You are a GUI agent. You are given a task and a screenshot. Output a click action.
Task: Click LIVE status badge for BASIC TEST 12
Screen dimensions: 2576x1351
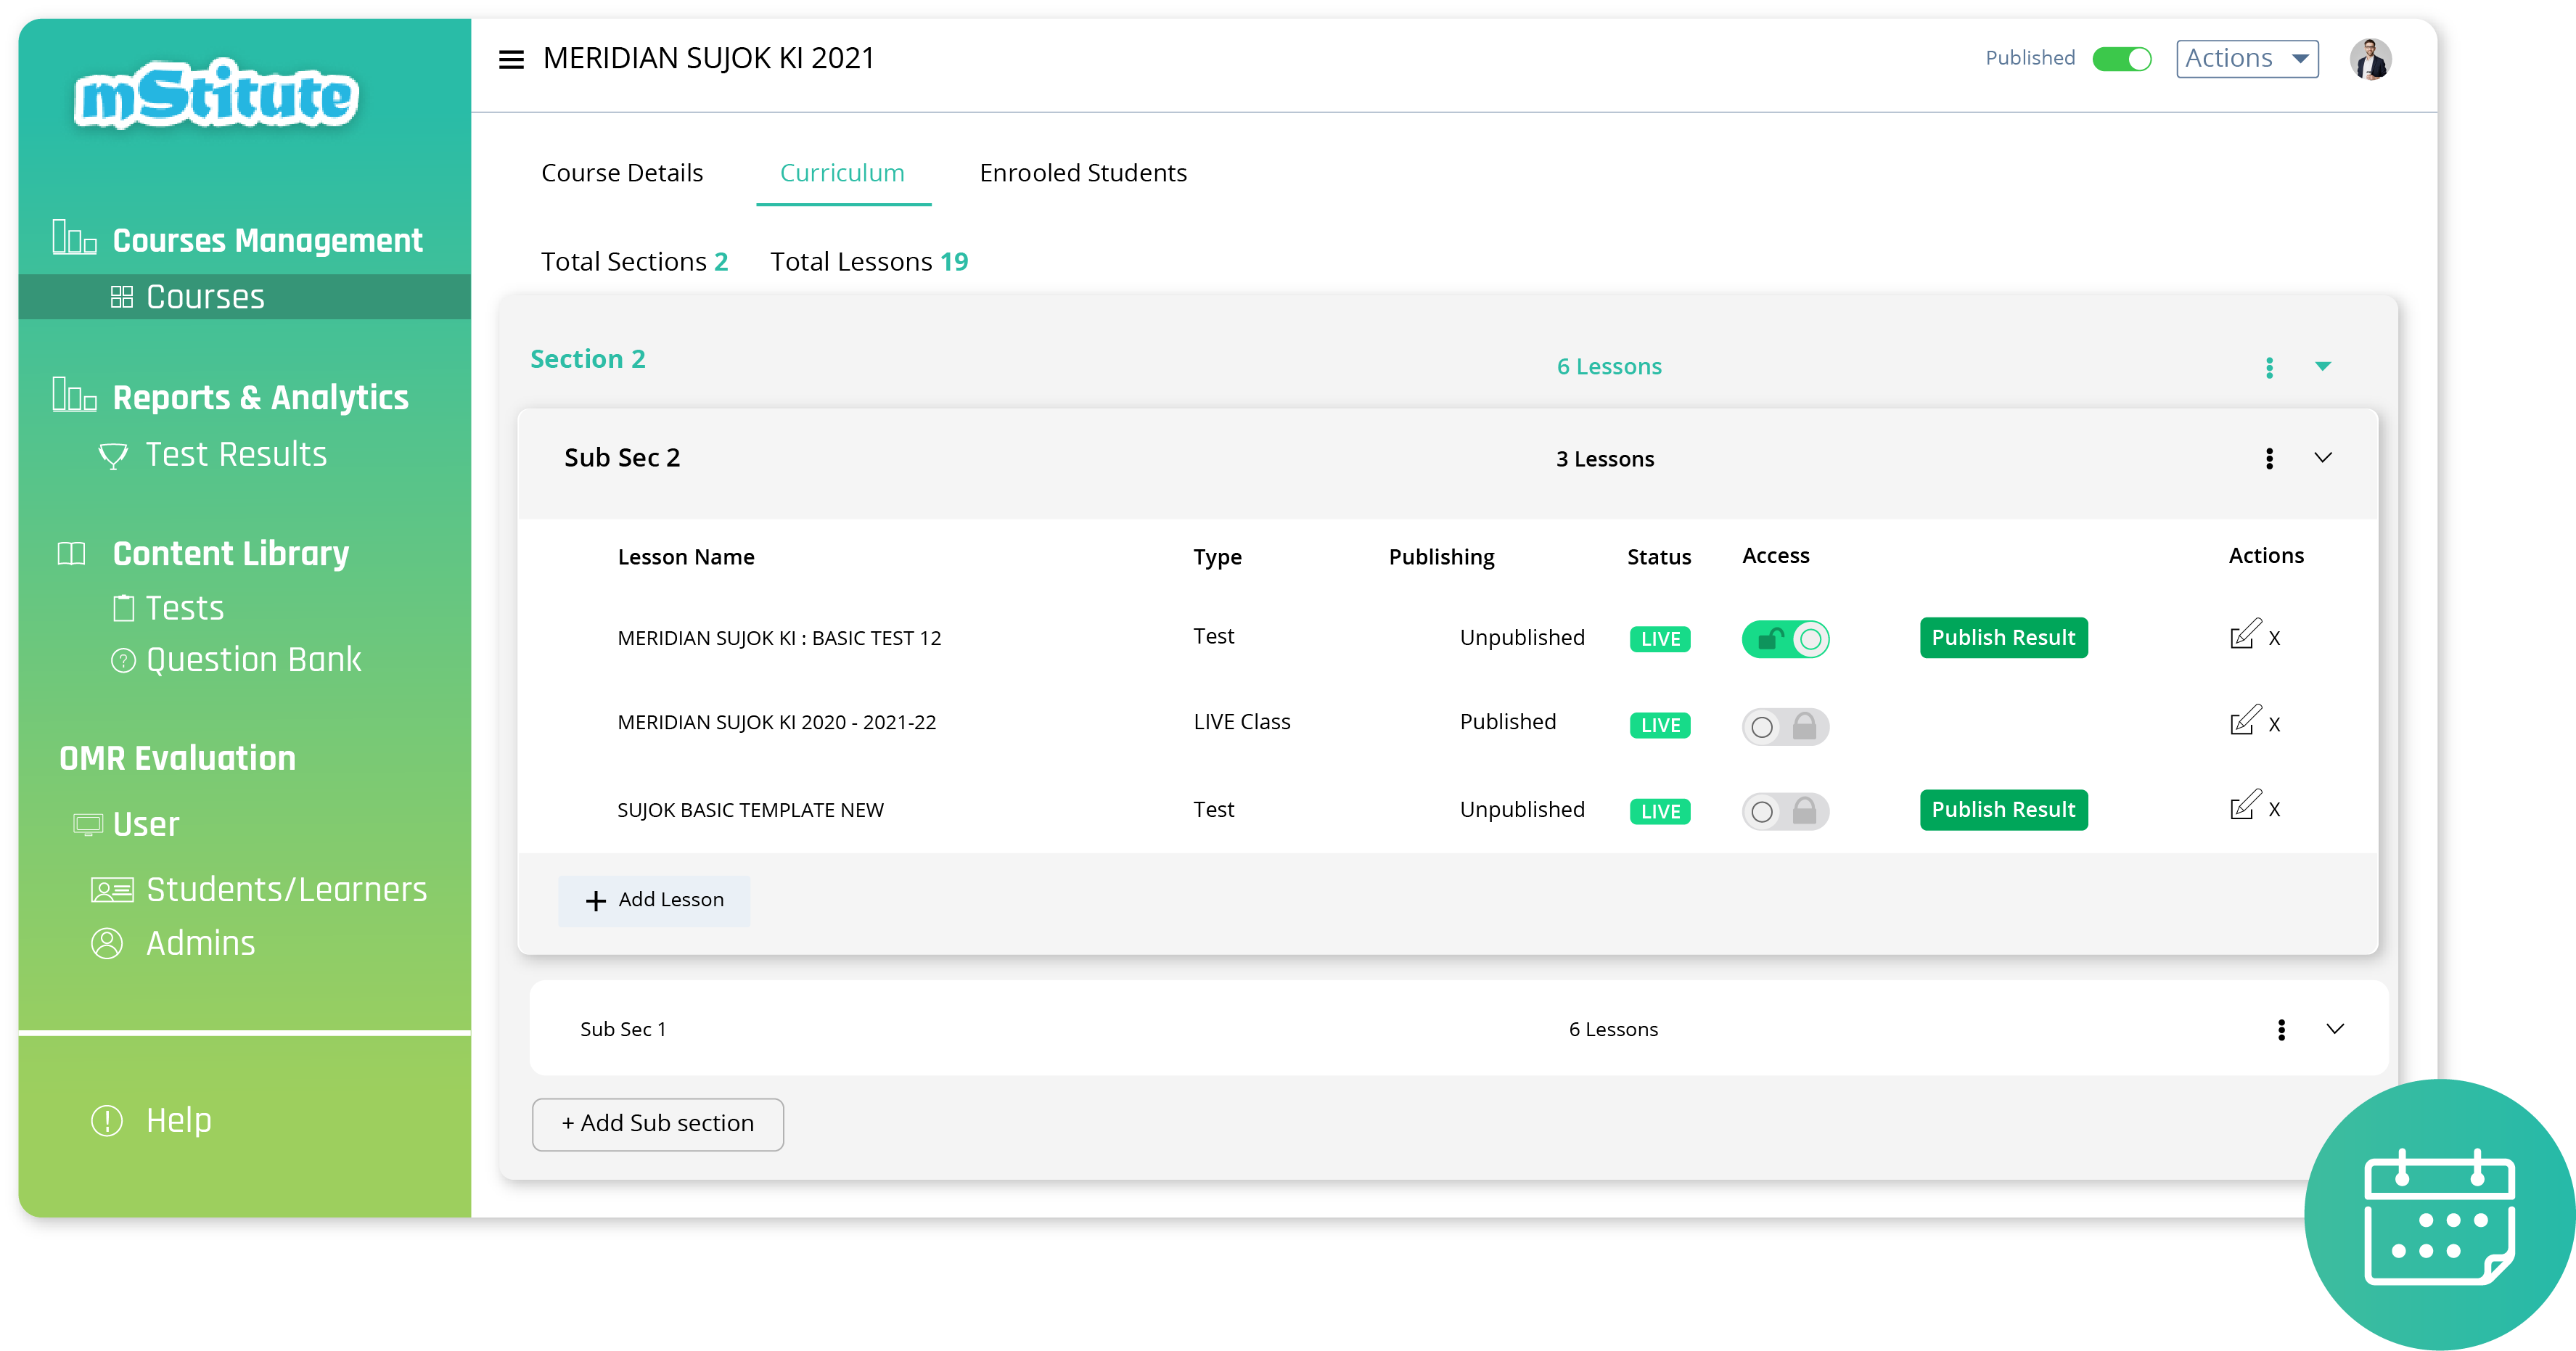(x=1660, y=639)
